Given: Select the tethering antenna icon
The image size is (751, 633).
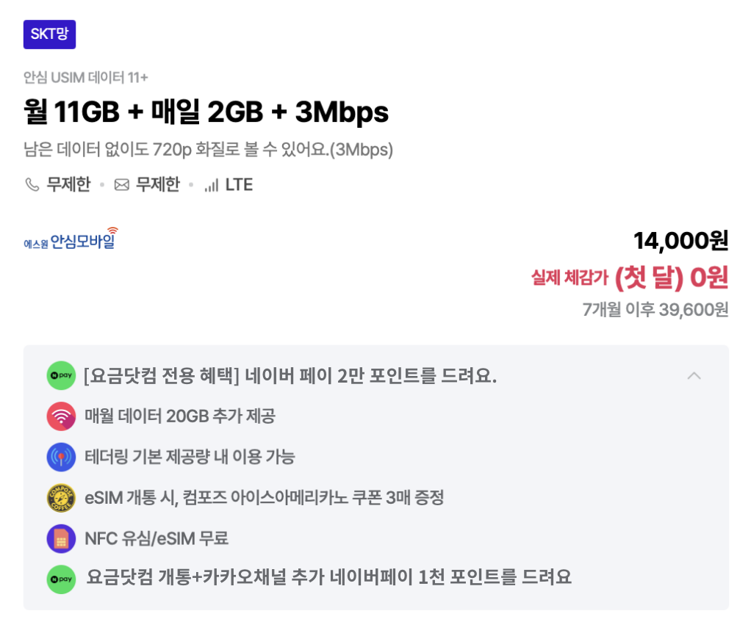Looking at the screenshot, I should pos(62,457).
